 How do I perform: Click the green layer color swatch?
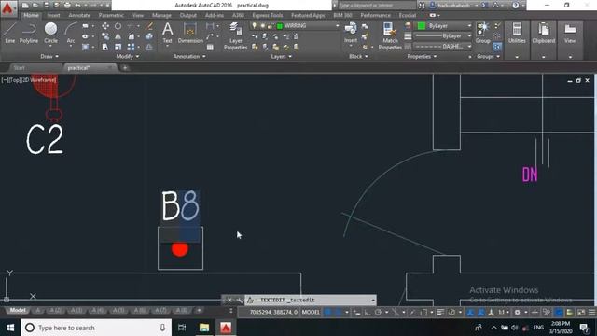pyautogui.click(x=280, y=25)
